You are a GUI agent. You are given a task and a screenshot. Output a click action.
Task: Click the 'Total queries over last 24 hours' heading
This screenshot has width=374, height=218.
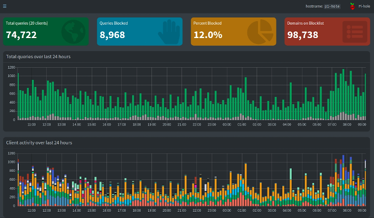pos(38,57)
